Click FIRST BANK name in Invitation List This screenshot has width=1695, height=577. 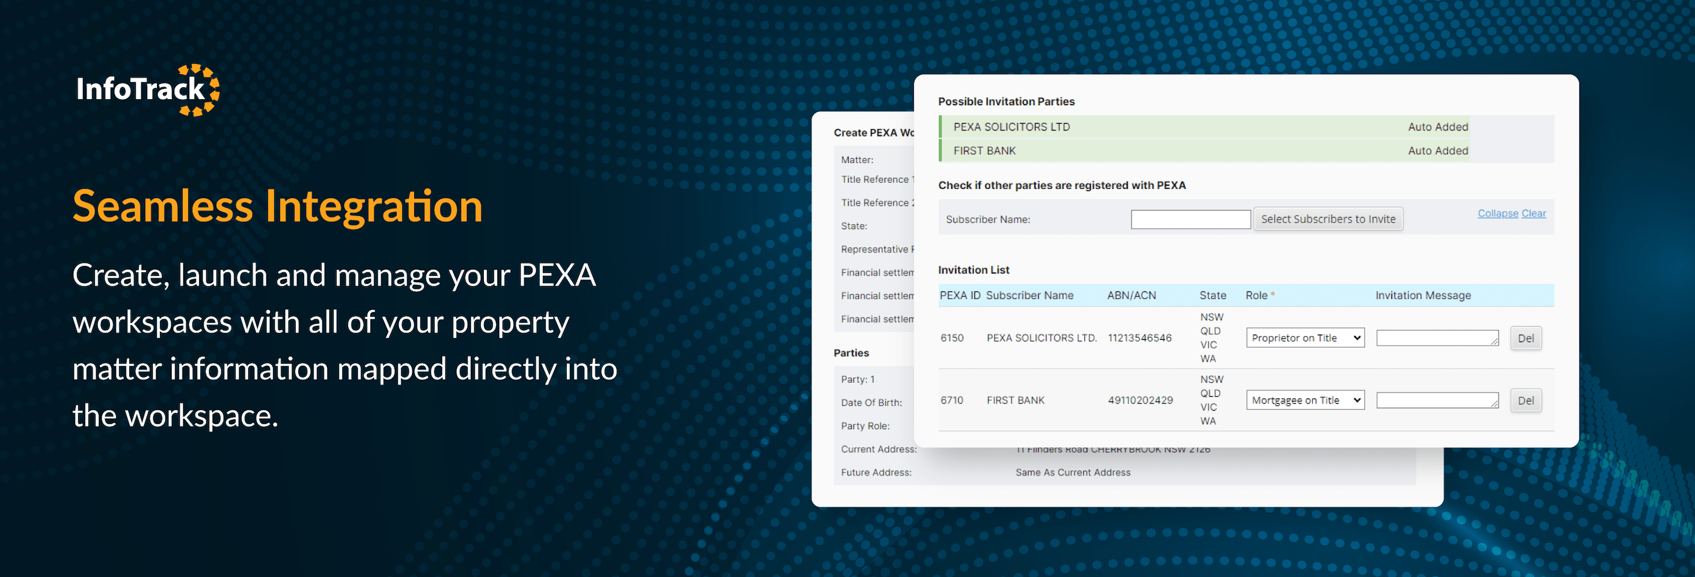point(1015,400)
